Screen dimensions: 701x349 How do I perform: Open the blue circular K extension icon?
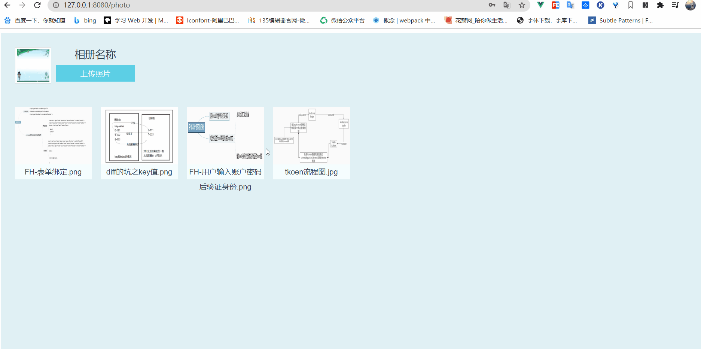click(x=600, y=5)
